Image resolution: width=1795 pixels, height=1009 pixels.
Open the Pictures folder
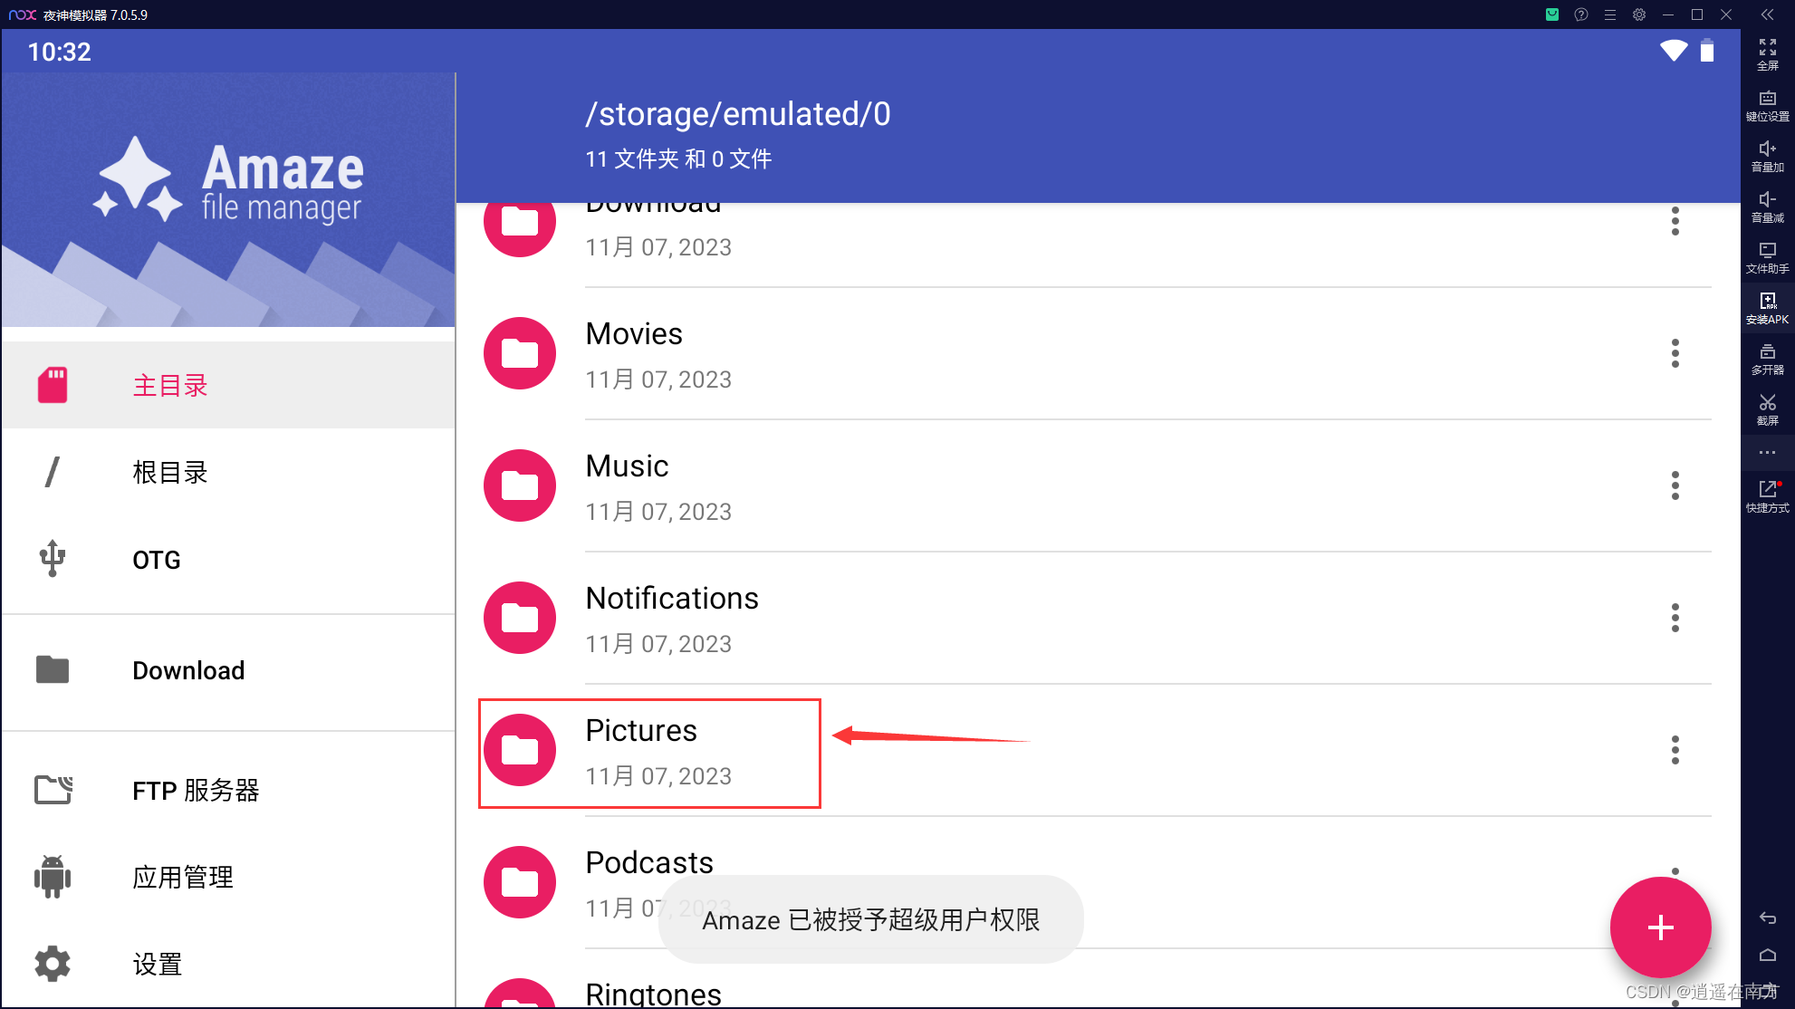tap(641, 749)
